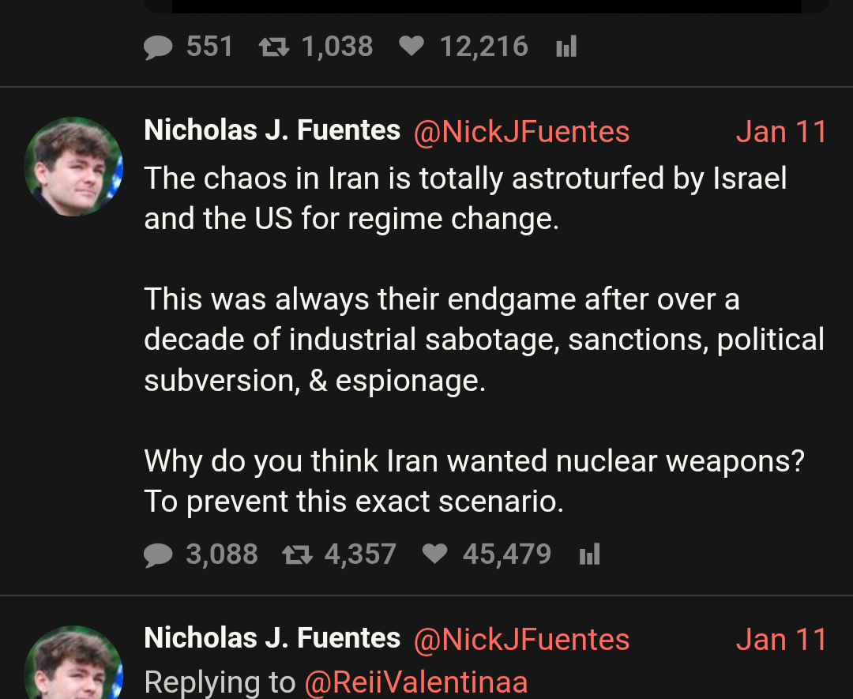The image size is (853, 699).
Task: Visit the @ReiiValentinaa profile link
Action: tap(416, 682)
